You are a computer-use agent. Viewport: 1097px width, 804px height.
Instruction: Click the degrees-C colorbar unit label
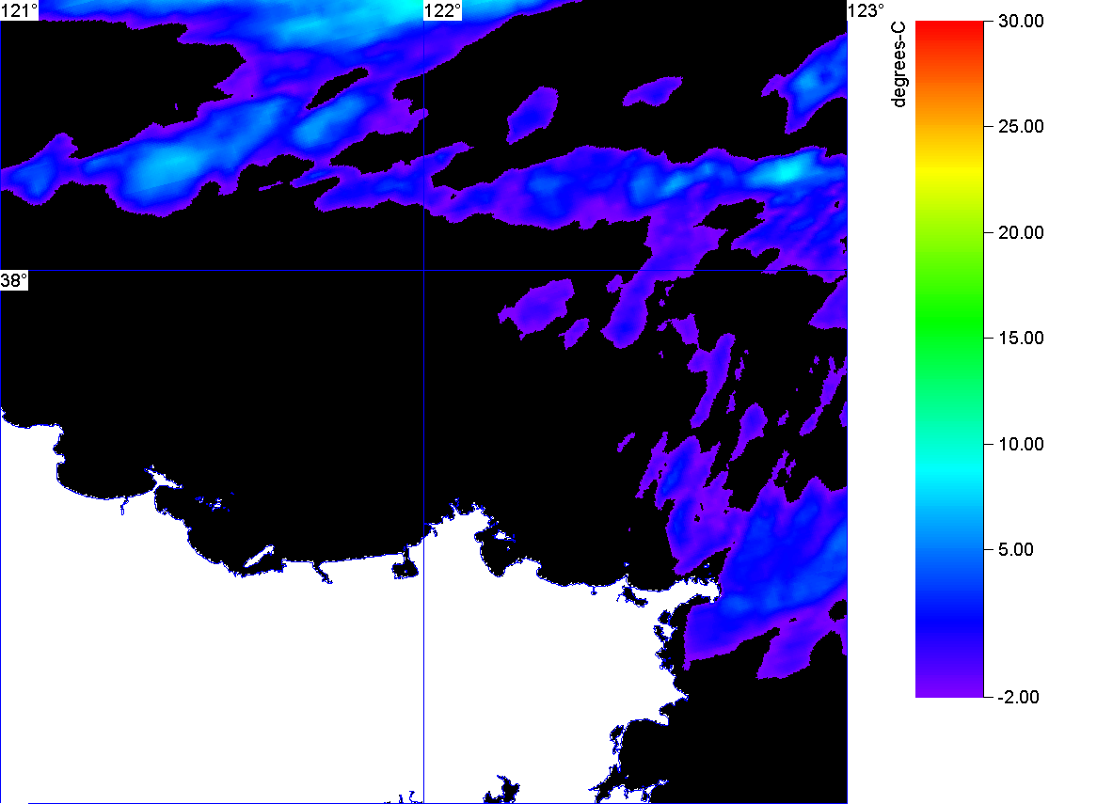[899, 64]
